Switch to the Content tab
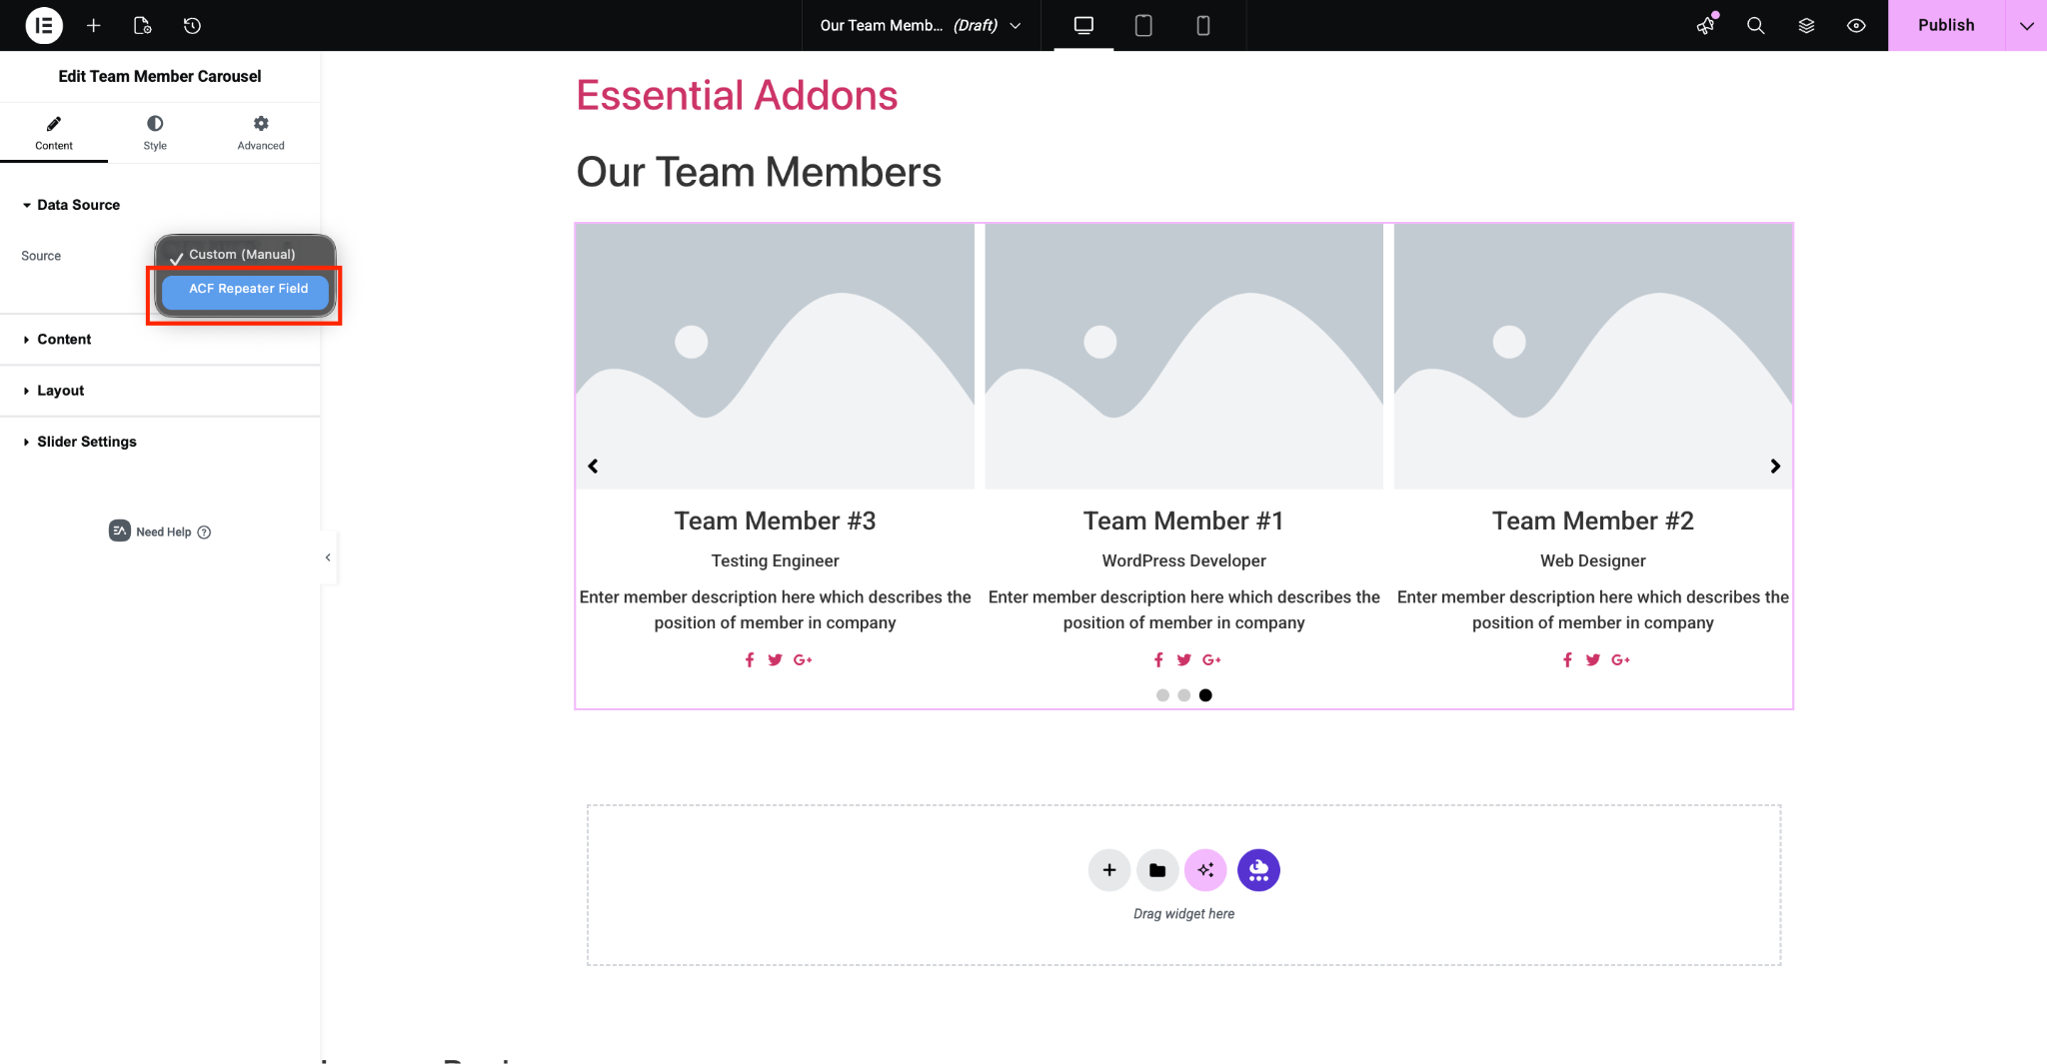 54,133
